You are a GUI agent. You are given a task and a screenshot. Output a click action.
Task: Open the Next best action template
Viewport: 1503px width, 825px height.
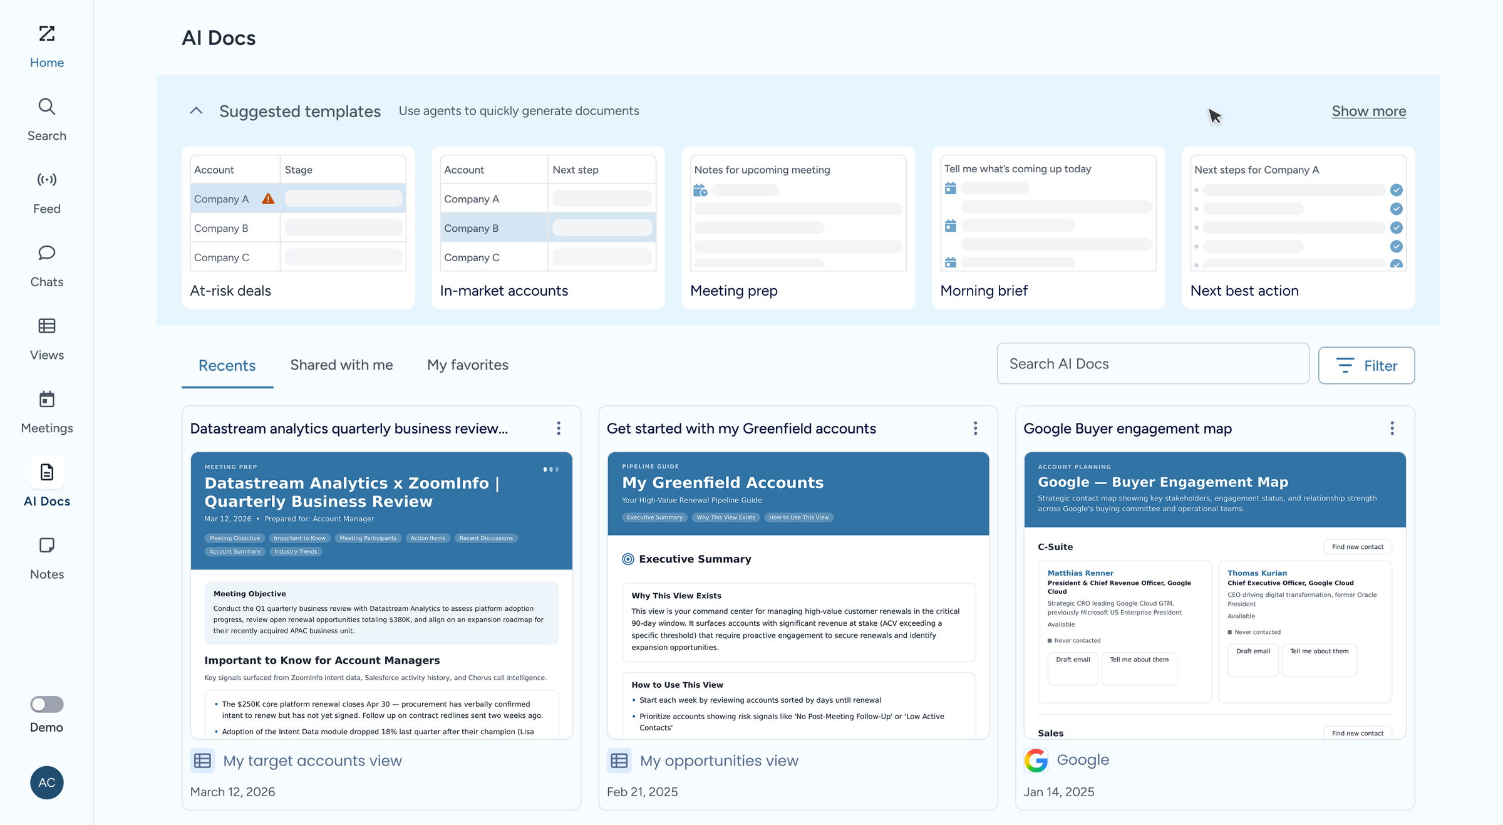pyautogui.click(x=1298, y=227)
